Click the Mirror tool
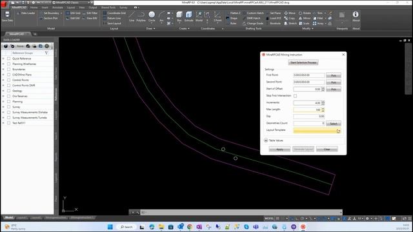Screen dimensions: 413x232 305,19
